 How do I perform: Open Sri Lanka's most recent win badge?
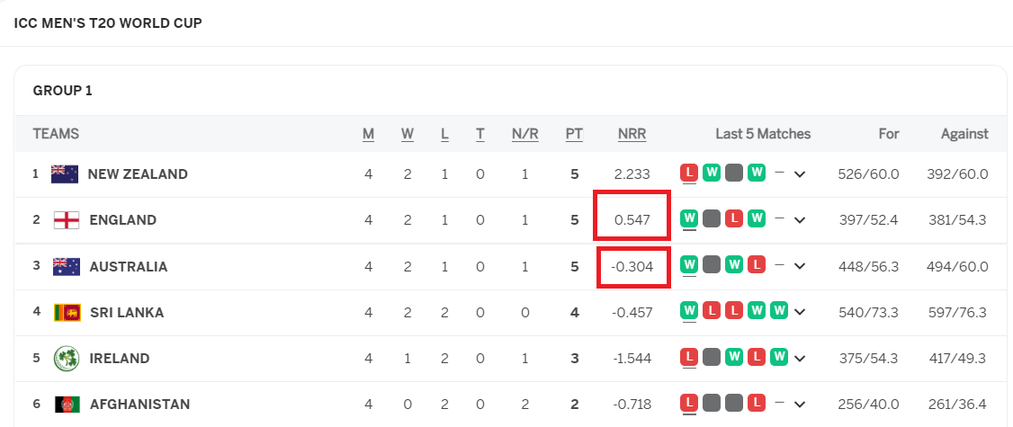coord(779,311)
